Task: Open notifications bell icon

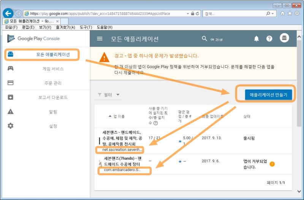Action: [x=256, y=39]
